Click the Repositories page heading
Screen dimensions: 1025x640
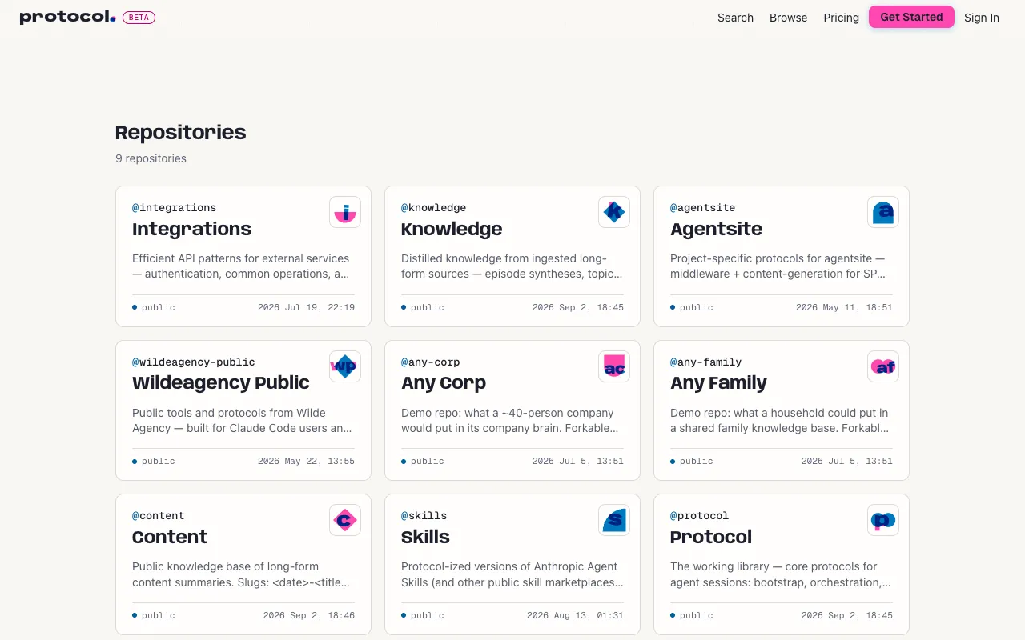[181, 133]
